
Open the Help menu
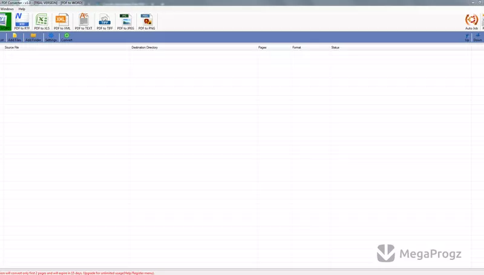point(22,9)
